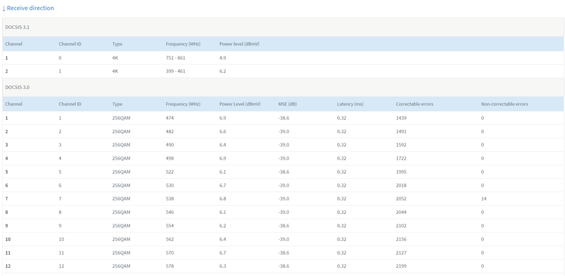Click the power level value 4.9

click(x=223, y=58)
